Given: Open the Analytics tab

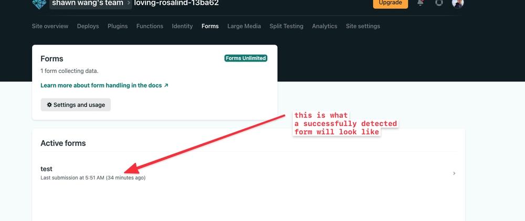Looking at the screenshot, I should [x=324, y=26].
